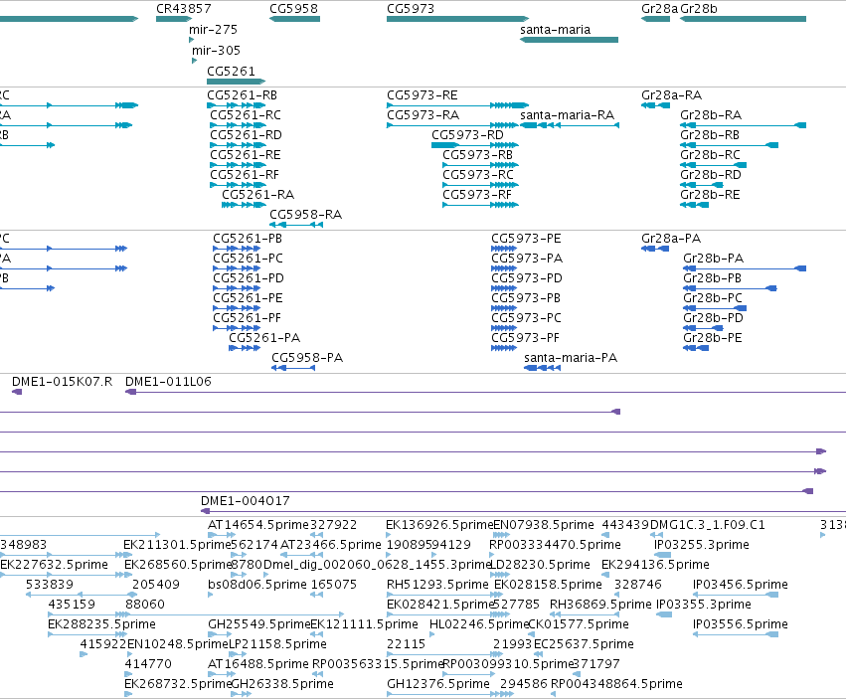Click the DME1-015K07.R clone label
846x699 pixels.
[x=62, y=382]
